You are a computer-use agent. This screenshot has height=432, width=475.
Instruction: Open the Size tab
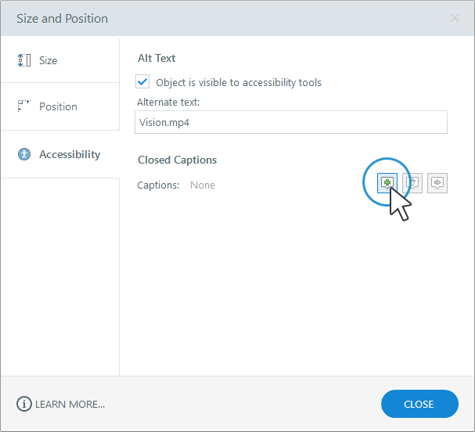click(x=49, y=60)
